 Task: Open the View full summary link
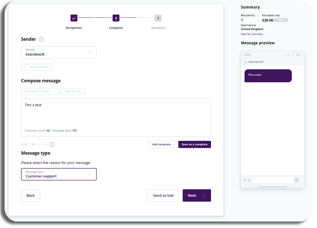[x=252, y=34]
